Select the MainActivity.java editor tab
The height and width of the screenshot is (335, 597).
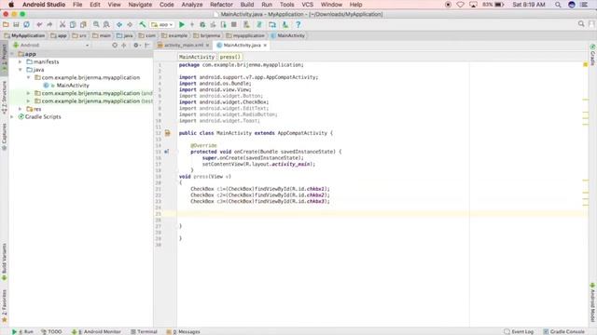click(242, 46)
